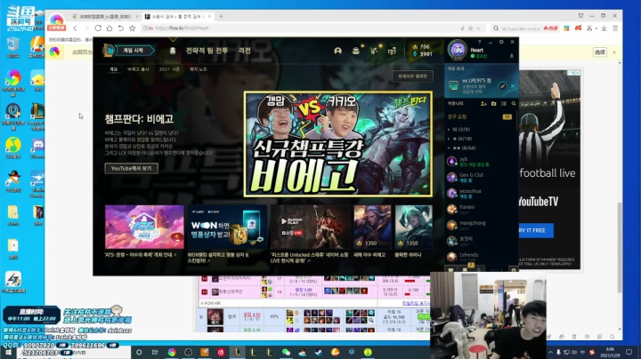Screen dimensions: 641x359
Task: Open the profile icon in League client
Action: 337,51
